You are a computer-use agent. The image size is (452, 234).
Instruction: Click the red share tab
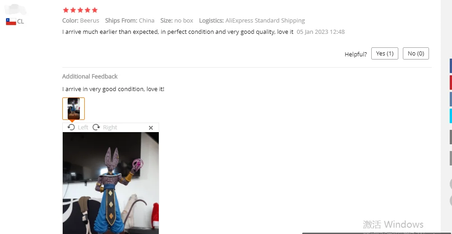point(451,83)
